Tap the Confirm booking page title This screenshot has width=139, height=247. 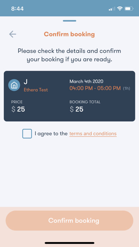point(69,34)
